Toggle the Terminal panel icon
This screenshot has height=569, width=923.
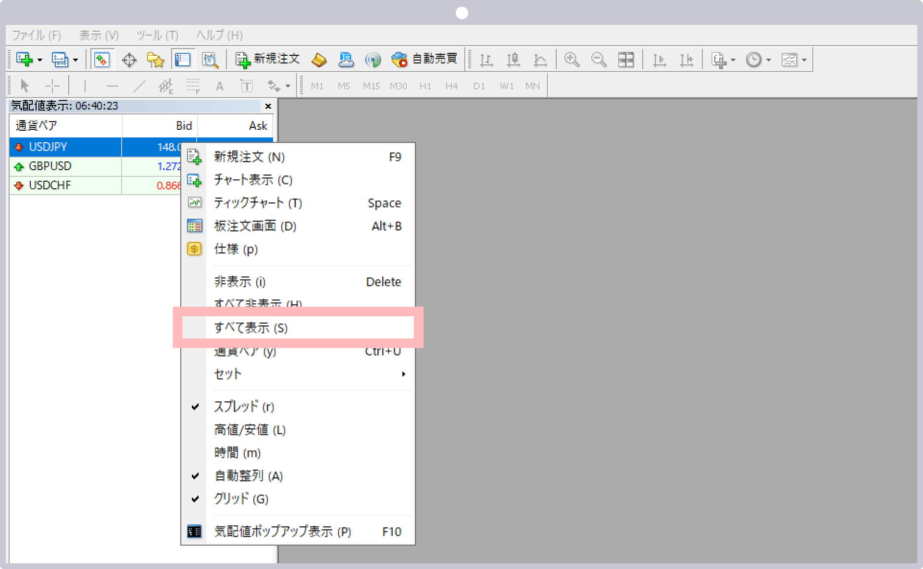183,60
